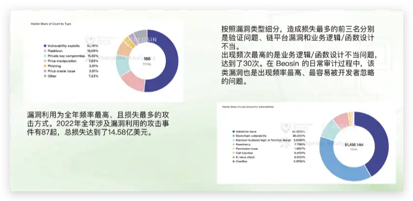Click the 'Overflow' legend label
This screenshot has height=201, width=413.
pos(241,161)
